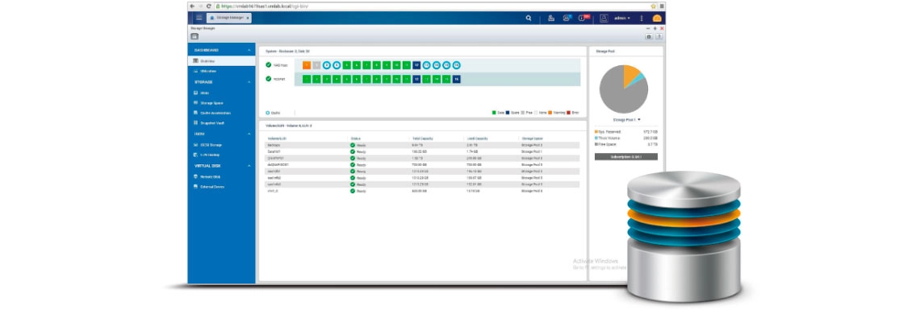Collapse the STORAGE sidebar section

pos(249,82)
